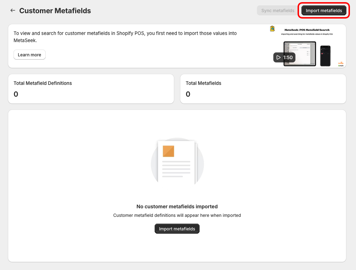356x270 pixels.
Task: Open the Learn more link in the banner
Action: 29,55
